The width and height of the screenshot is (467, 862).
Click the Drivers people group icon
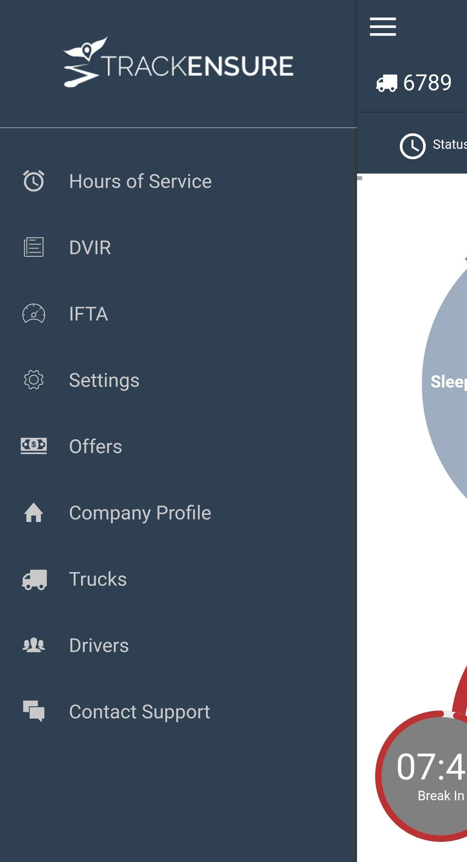[x=34, y=645]
